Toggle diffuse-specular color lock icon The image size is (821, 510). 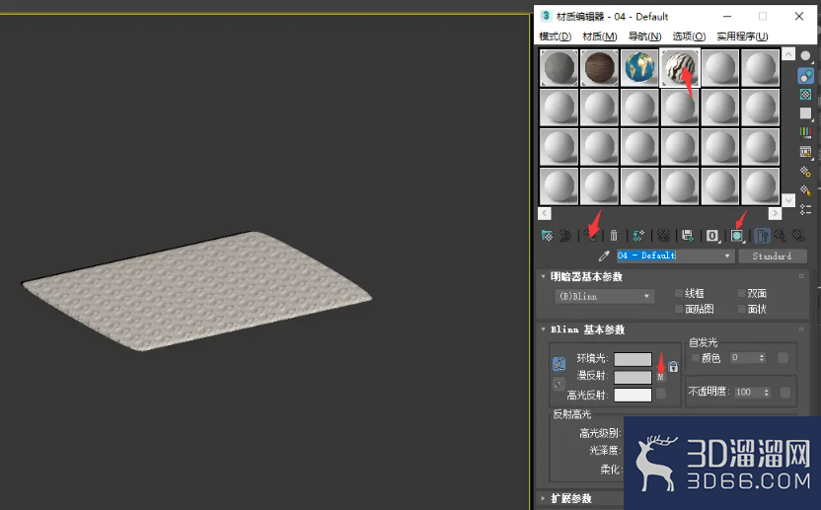click(559, 385)
